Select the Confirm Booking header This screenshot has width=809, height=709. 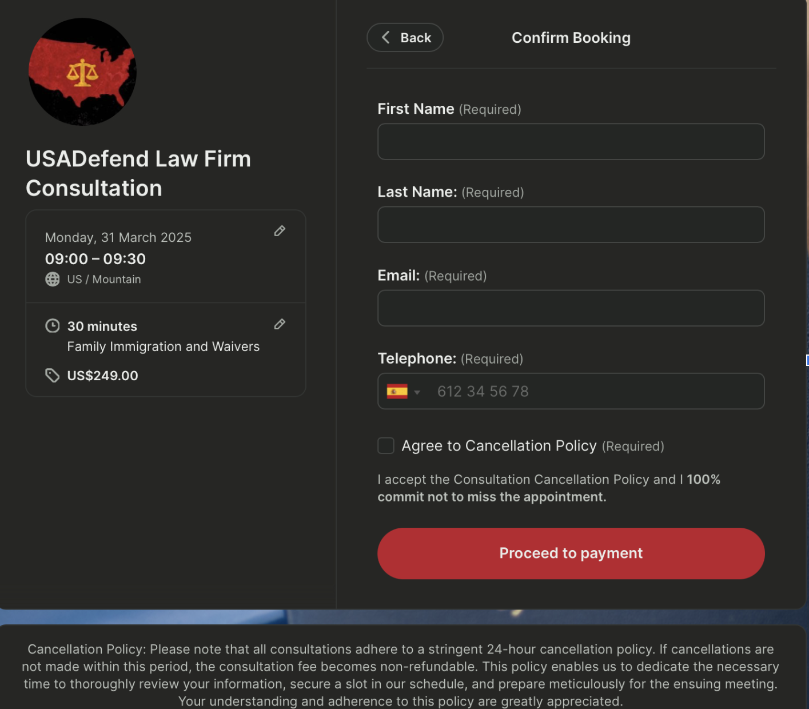pos(571,37)
